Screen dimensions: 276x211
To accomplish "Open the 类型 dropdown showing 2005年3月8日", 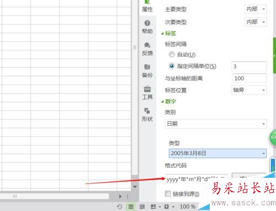I will 217,153.
